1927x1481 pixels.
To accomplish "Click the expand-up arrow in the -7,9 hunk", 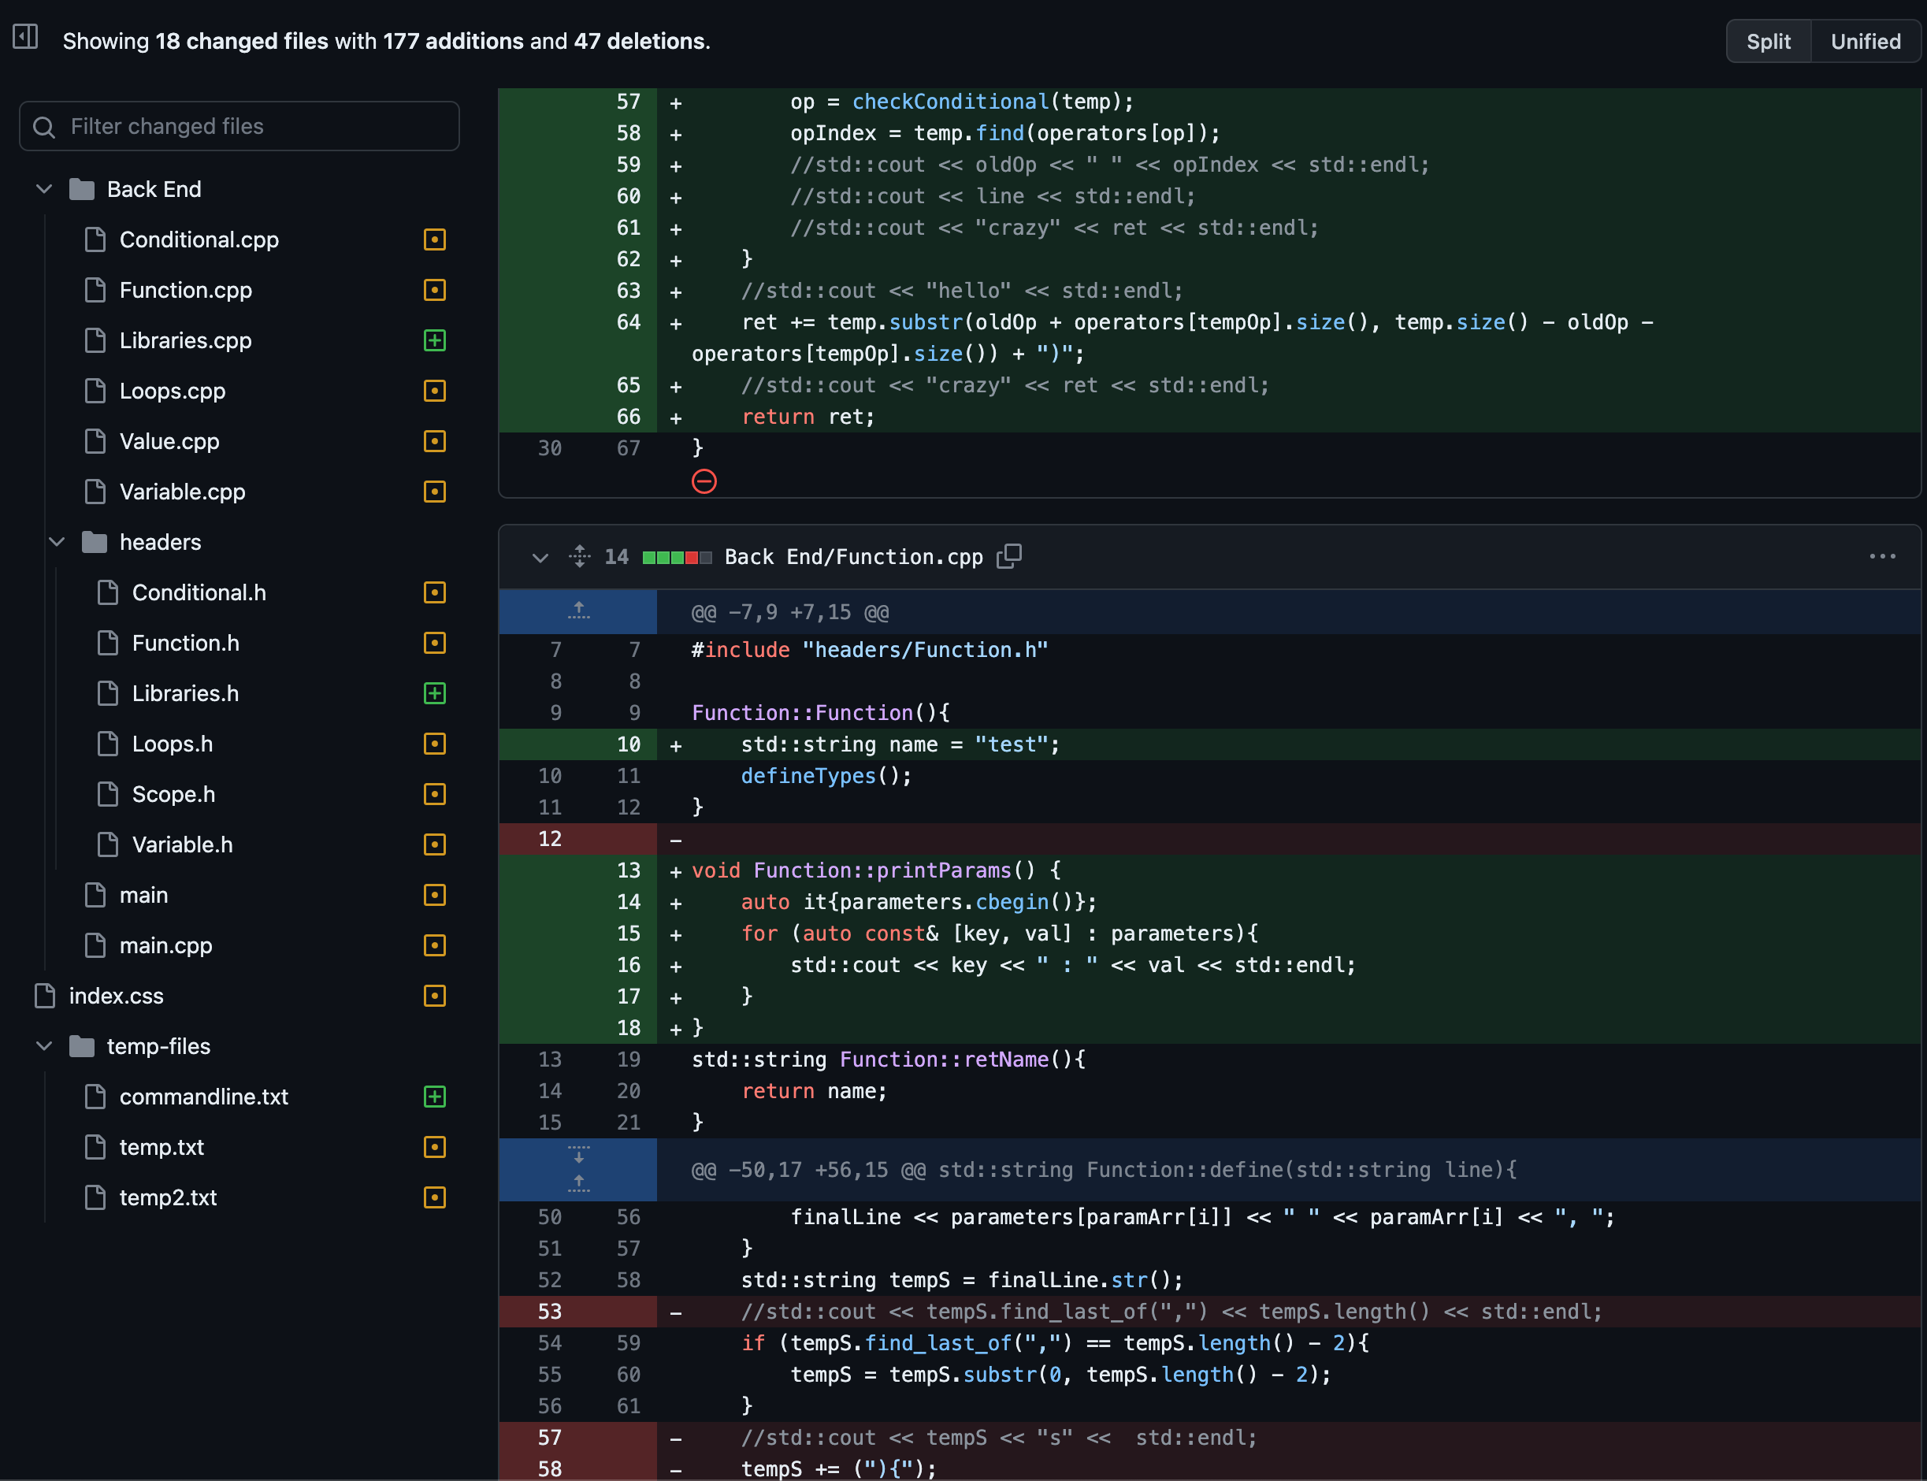I will [x=578, y=611].
